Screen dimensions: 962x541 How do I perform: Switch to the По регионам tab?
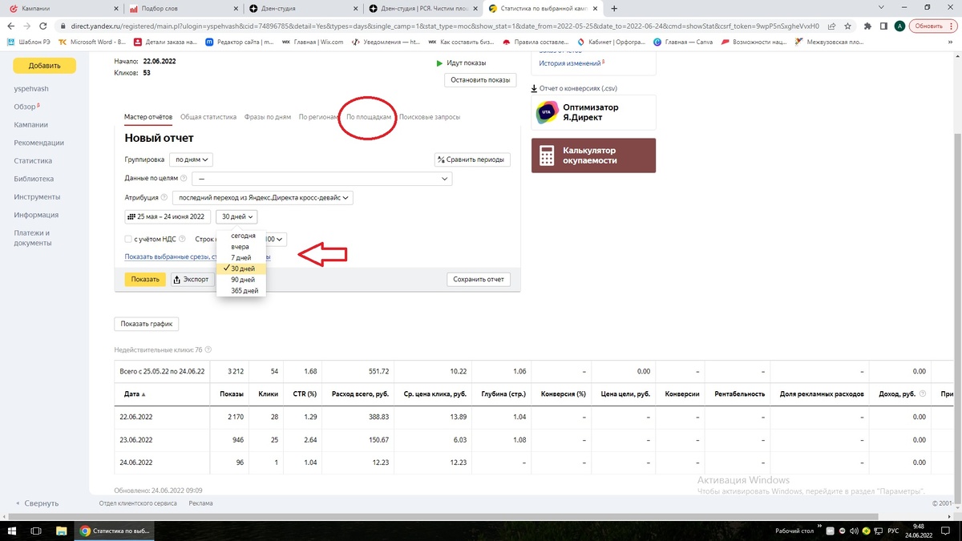(x=319, y=117)
